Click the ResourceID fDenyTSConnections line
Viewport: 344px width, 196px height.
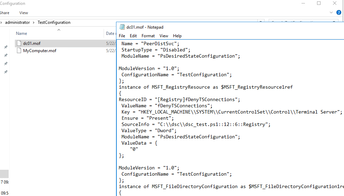(180, 99)
